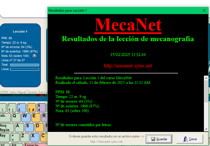Click the Tab. key on virtual keyboard
Image resolution: width=210 pixels, height=146 pixels.
[5, 118]
